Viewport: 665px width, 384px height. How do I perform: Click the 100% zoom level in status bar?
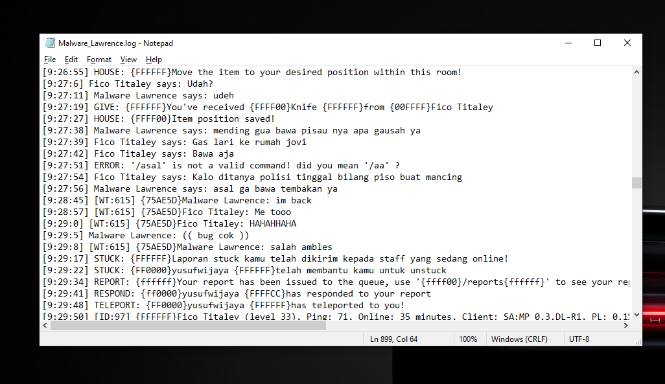coord(468,339)
